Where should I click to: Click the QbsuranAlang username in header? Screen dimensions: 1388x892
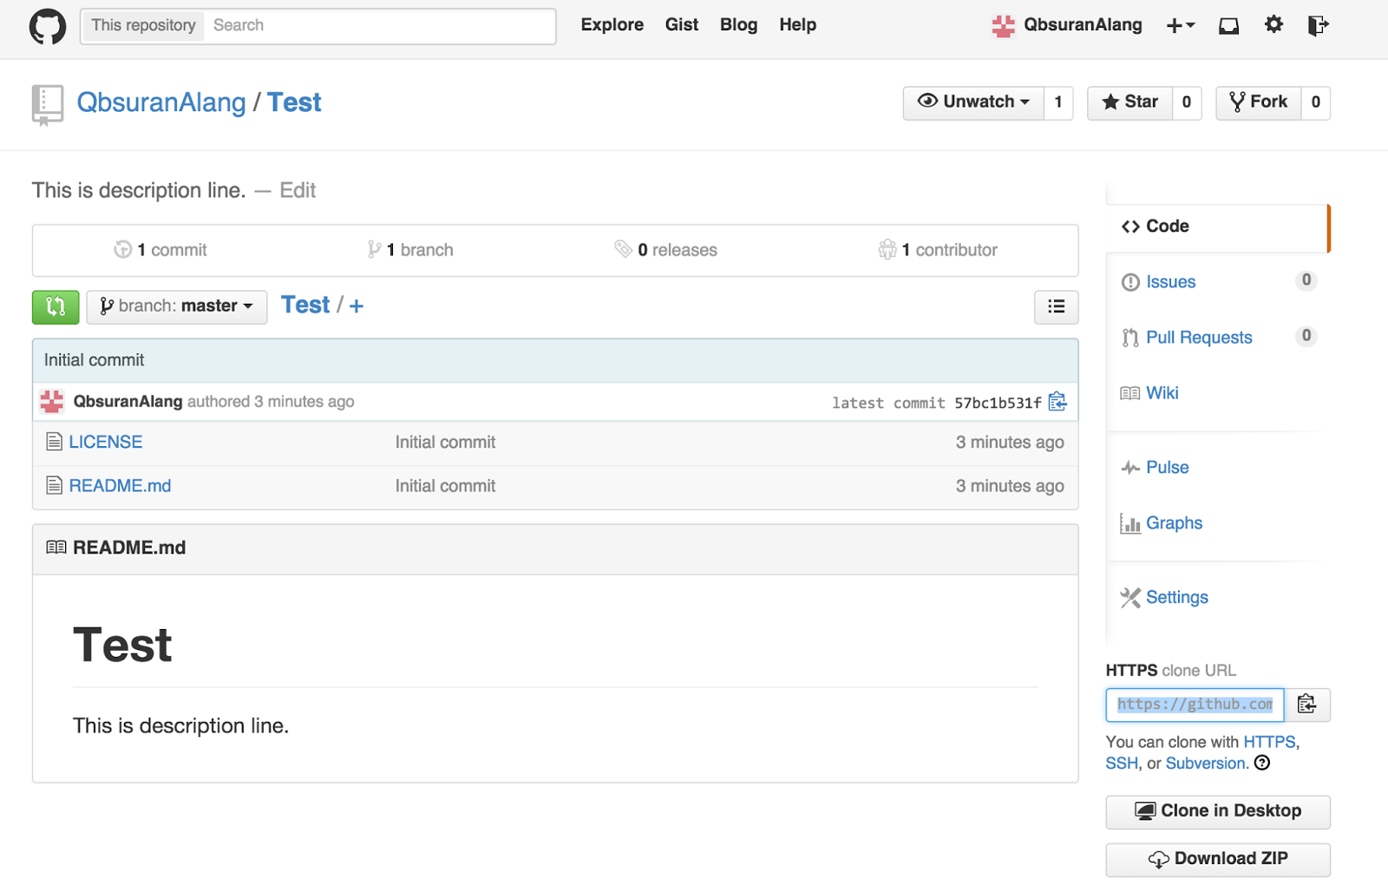(1083, 25)
